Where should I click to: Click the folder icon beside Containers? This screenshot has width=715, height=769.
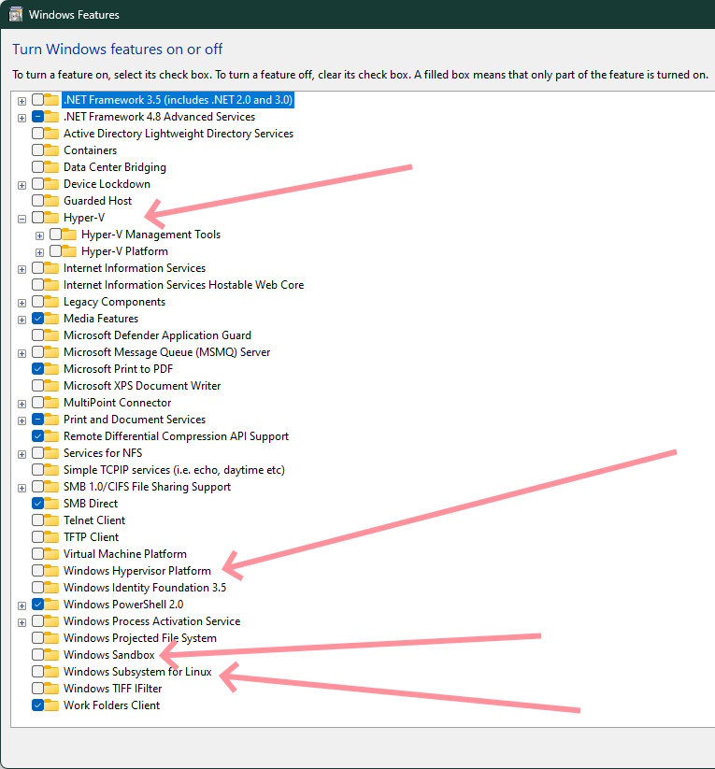[52, 150]
